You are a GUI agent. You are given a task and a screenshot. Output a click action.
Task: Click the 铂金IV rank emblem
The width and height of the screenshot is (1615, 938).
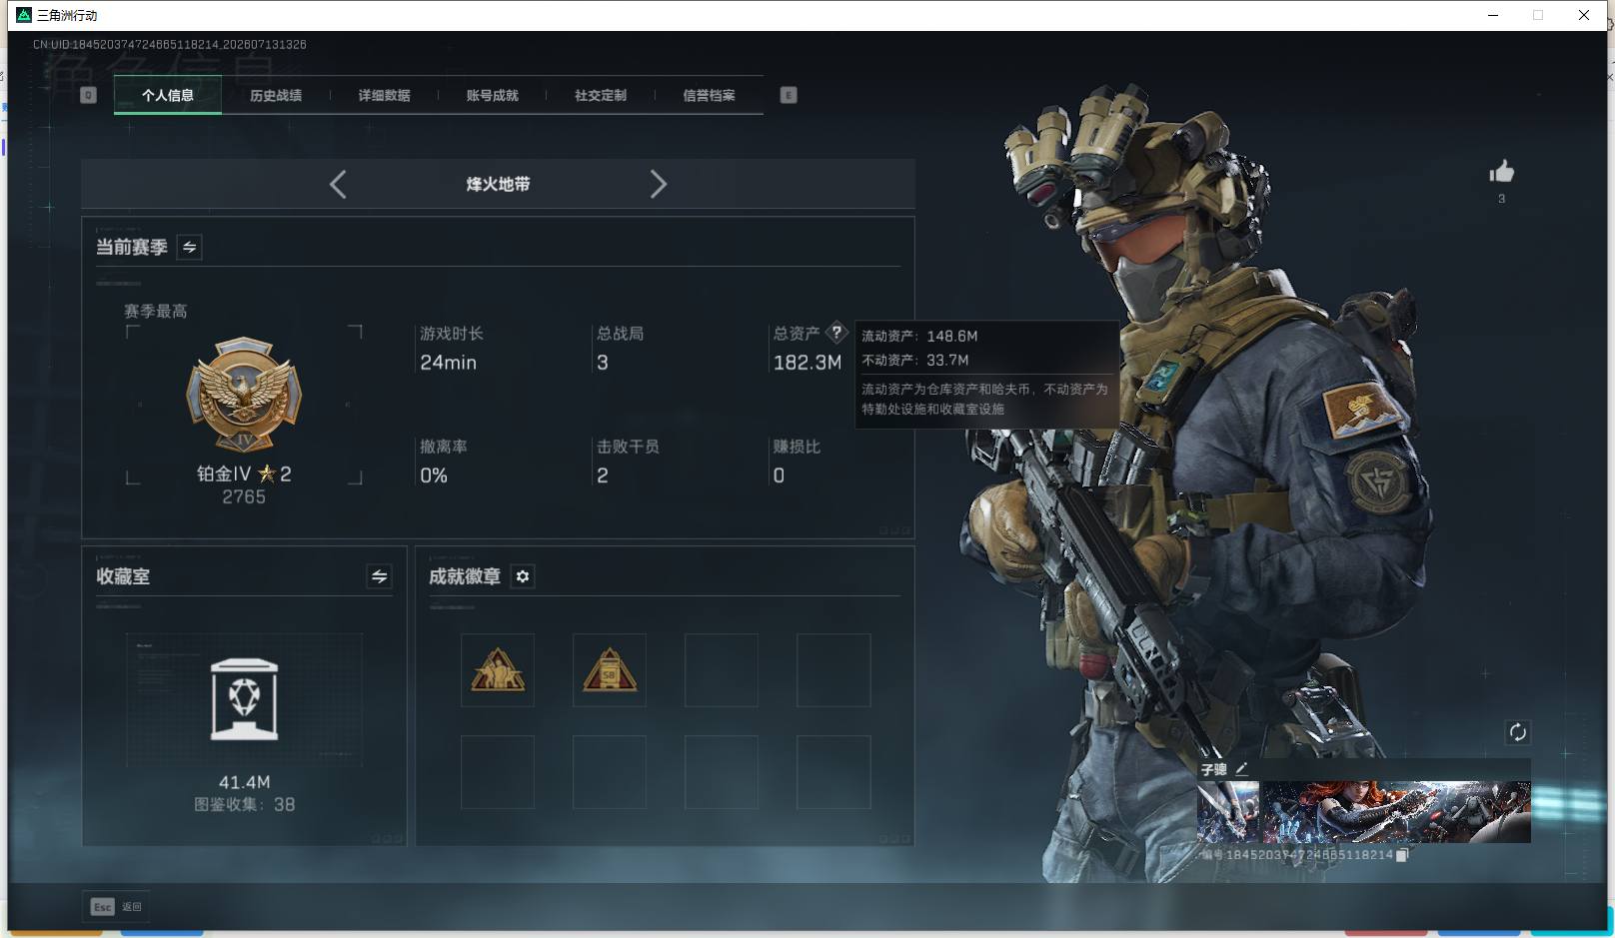[x=244, y=394]
